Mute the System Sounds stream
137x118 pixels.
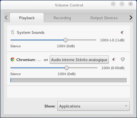pyautogui.click(x=122, y=32)
